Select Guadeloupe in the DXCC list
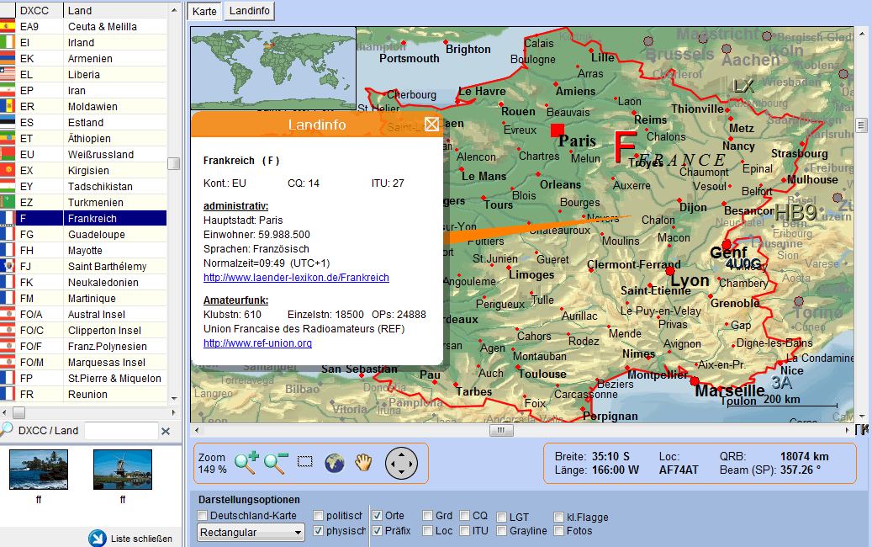872x547 pixels. click(96, 235)
